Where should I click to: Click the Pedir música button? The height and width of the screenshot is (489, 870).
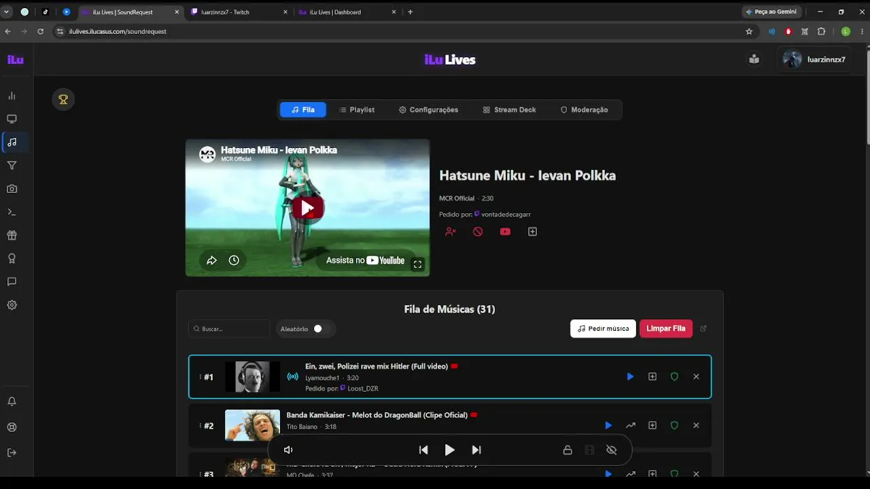click(x=603, y=329)
